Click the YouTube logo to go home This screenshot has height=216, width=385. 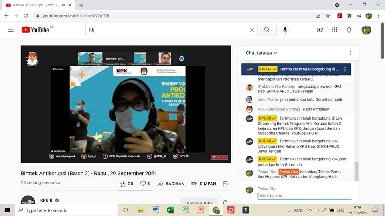click(36, 30)
